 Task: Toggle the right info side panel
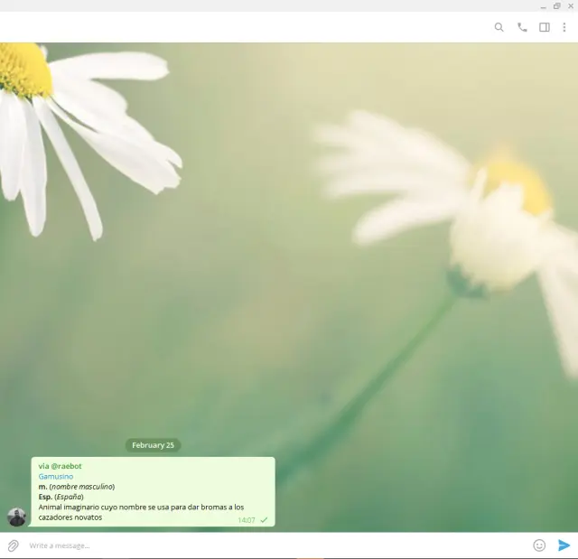pyautogui.click(x=545, y=27)
